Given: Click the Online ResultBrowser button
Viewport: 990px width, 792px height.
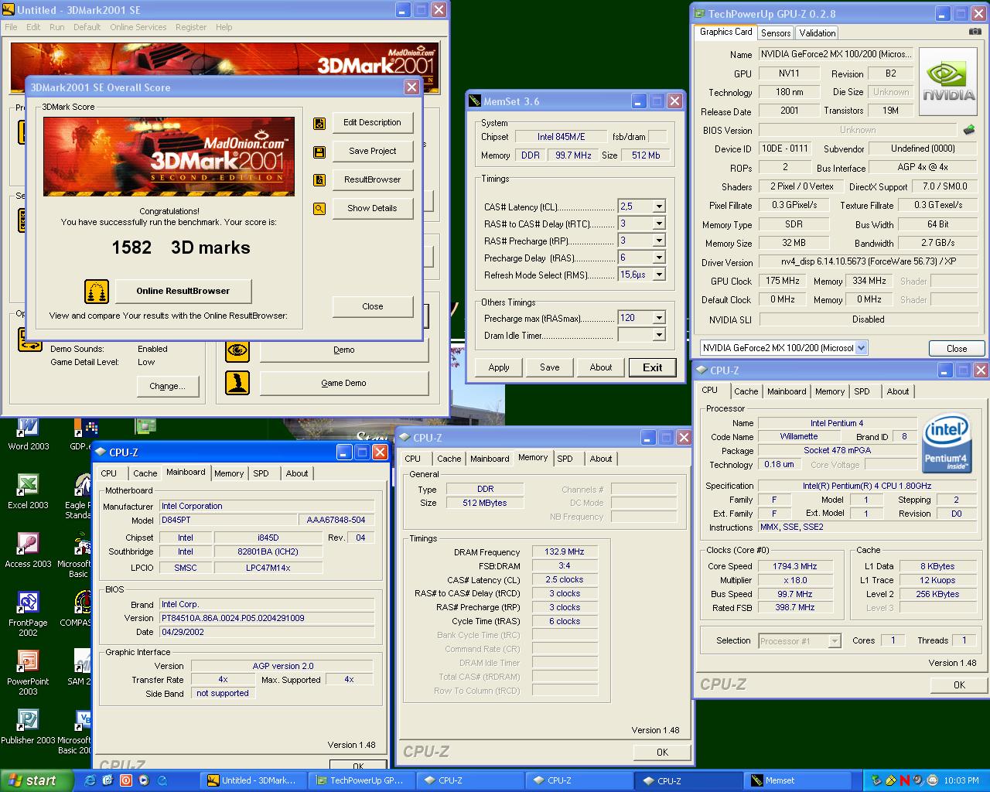Looking at the screenshot, I should point(183,291).
